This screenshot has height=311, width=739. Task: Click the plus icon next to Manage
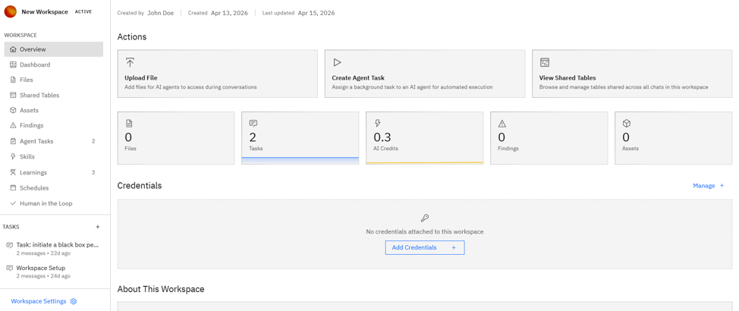click(x=722, y=186)
